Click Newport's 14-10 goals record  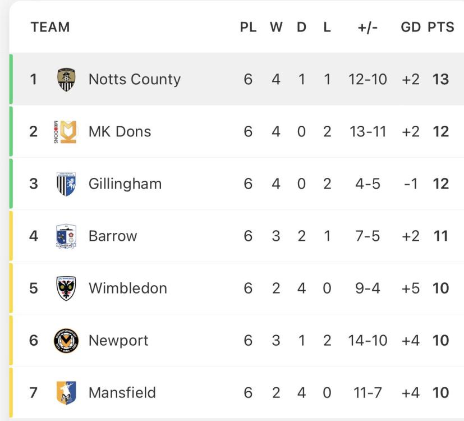click(367, 340)
